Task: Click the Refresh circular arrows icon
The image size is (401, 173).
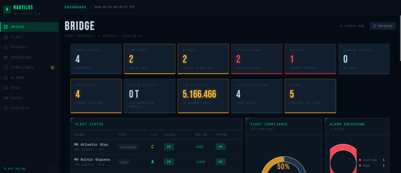Action: coord(375,26)
